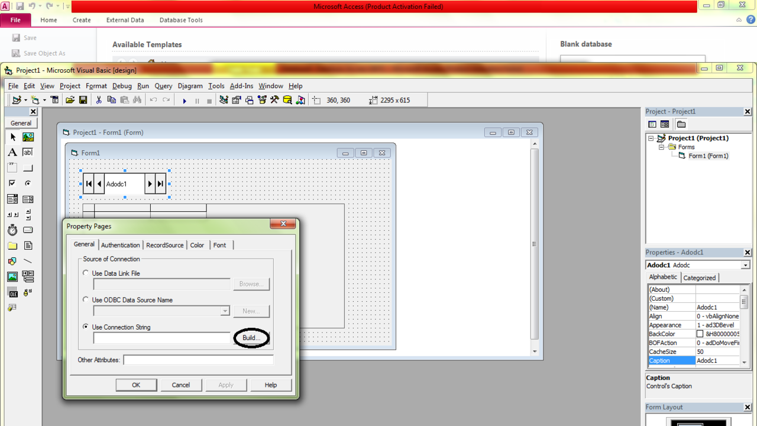
Task: Collapse the Forms folder node
Action: [x=661, y=147]
